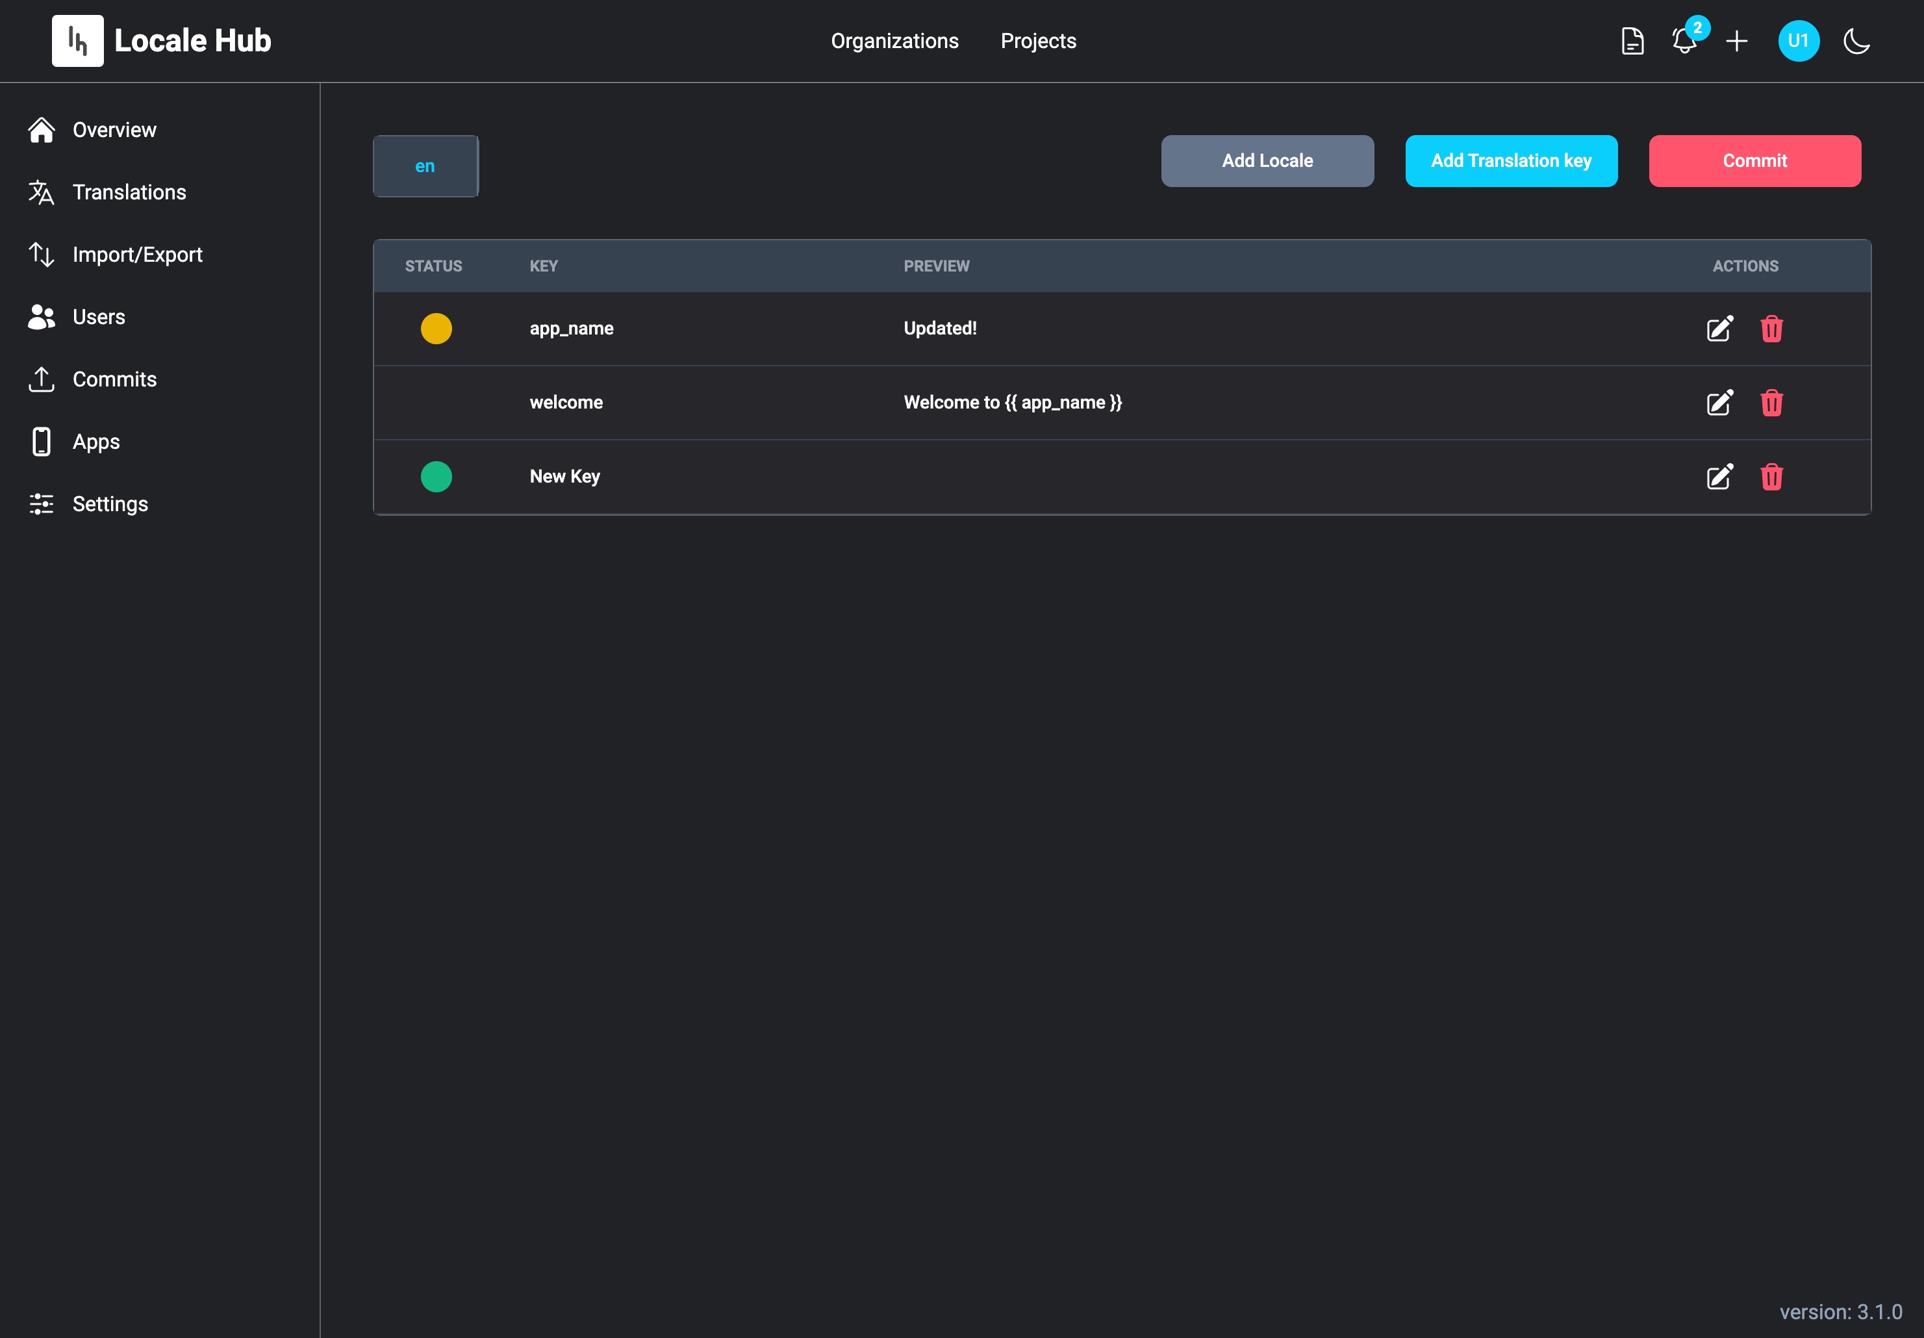Viewport: 1924px width, 1338px height.
Task: Select the welcome key cell
Action: [x=566, y=402]
